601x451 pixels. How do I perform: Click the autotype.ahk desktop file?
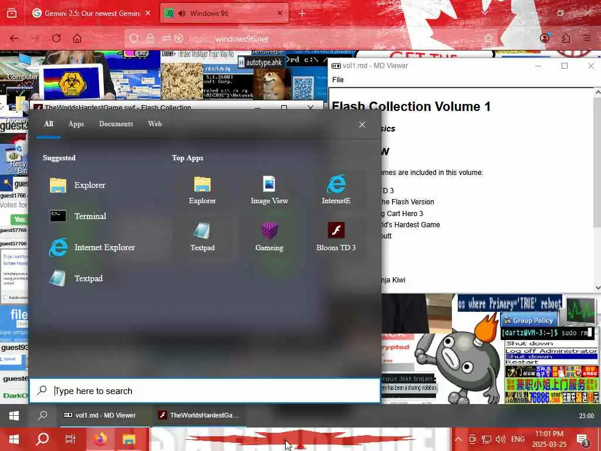pos(260,62)
